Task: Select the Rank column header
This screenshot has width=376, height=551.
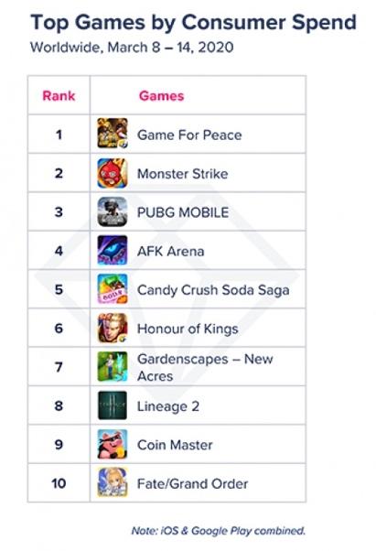Action: click(x=59, y=95)
